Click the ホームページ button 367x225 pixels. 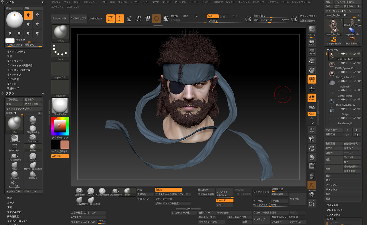pyautogui.click(x=60, y=19)
